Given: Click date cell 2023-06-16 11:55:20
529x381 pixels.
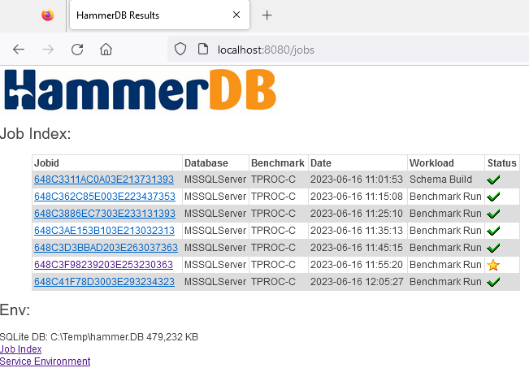Looking at the screenshot, I should [357, 265].
